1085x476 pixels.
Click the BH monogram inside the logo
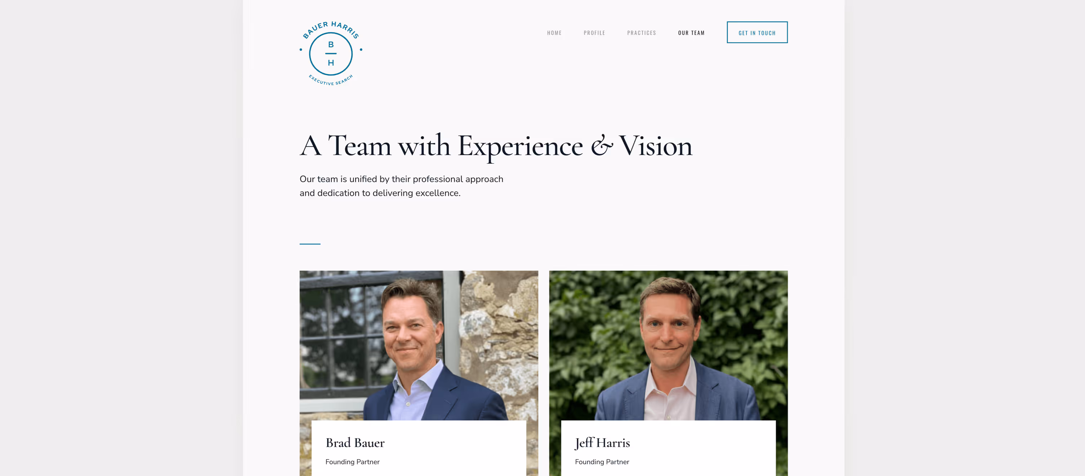[331, 54]
